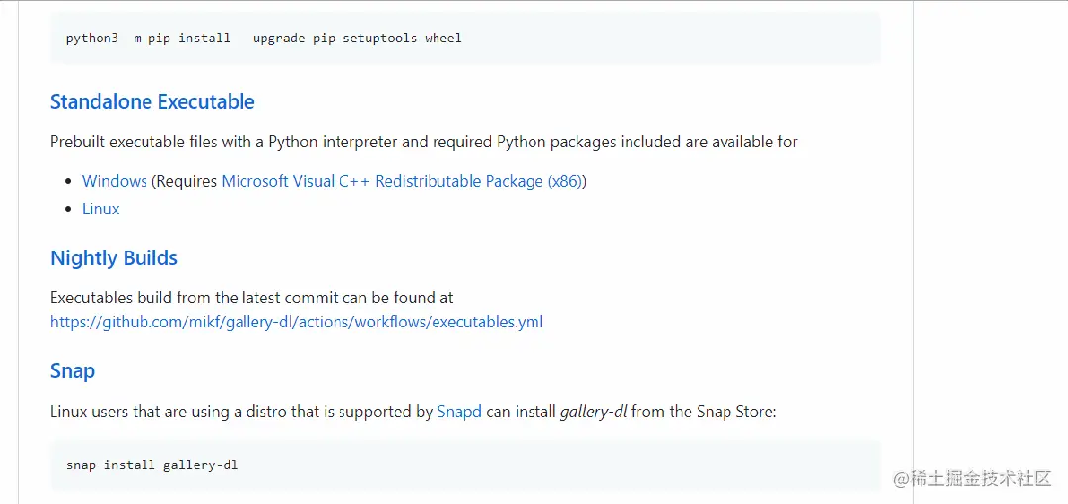The height and width of the screenshot is (504, 1068).
Task: Open the Windows executable link
Action: coord(114,182)
